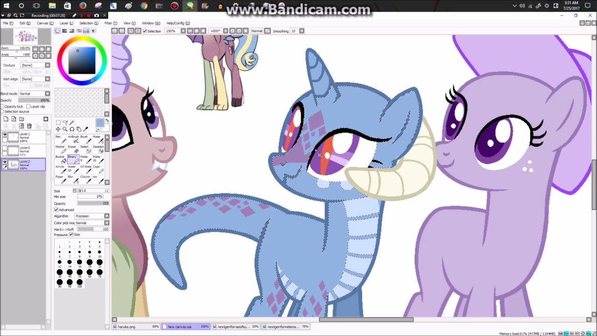The image size is (597, 336).
Task: Create a new layer folder
Action: click(x=21, y=119)
